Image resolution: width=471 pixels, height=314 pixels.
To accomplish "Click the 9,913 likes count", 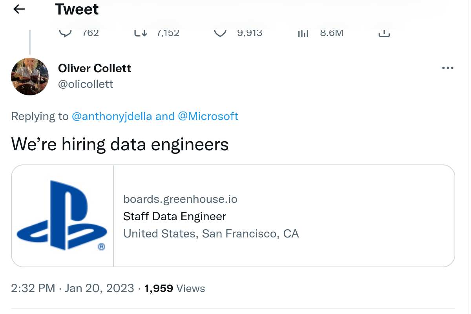I will coord(250,33).
